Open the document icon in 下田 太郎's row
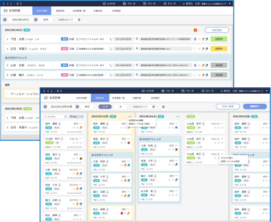The image size is (271, 222). coord(195,39)
